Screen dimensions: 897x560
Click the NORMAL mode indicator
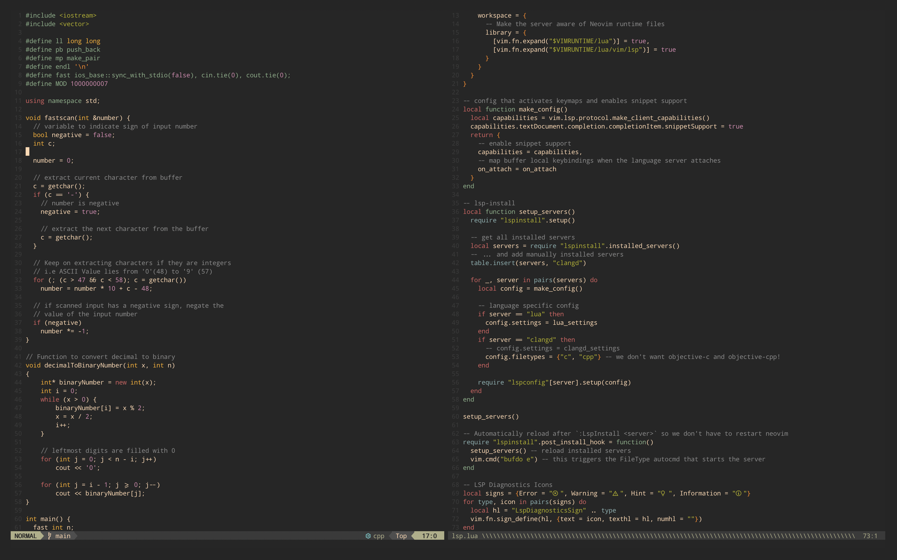pos(25,536)
